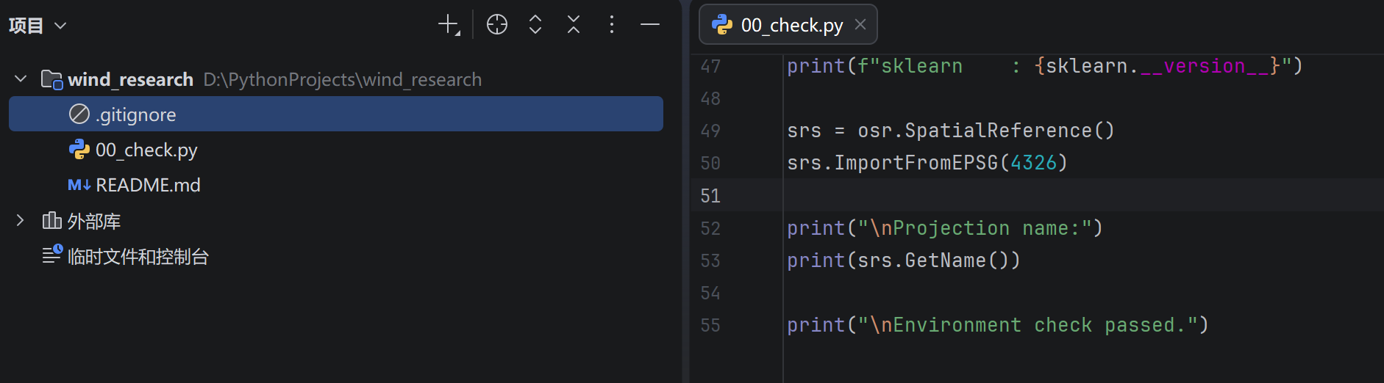
Task: Click the markdown icon beside README.md
Action: pyautogui.click(x=79, y=185)
